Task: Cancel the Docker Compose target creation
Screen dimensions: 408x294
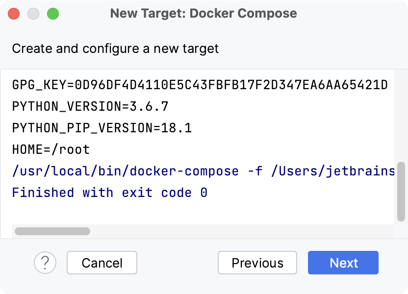Action: [x=102, y=263]
